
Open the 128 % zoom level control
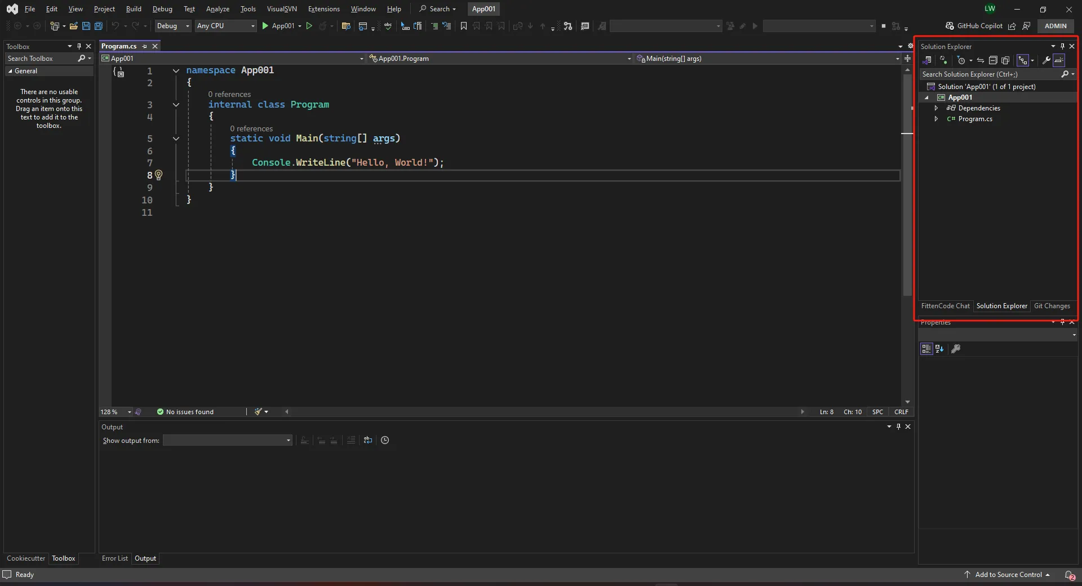pos(116,412)
